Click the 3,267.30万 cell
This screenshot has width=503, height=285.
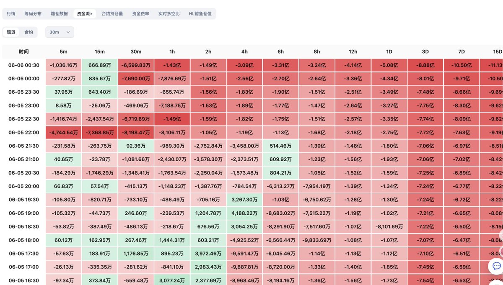point(244,200)
